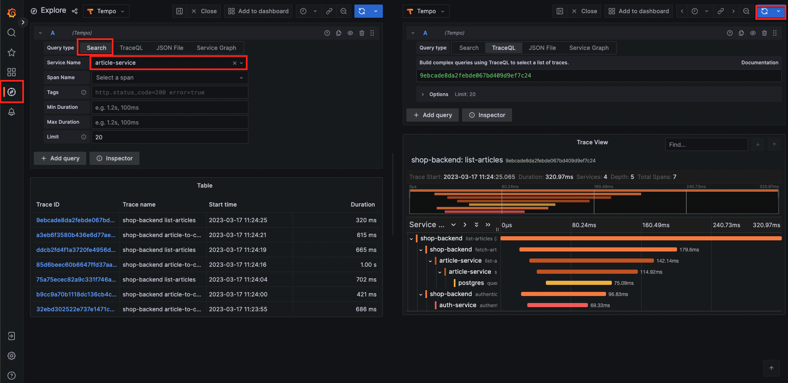Click the Limit field showing 20
This screenshot has width=788, height=383.
point(170,137)
